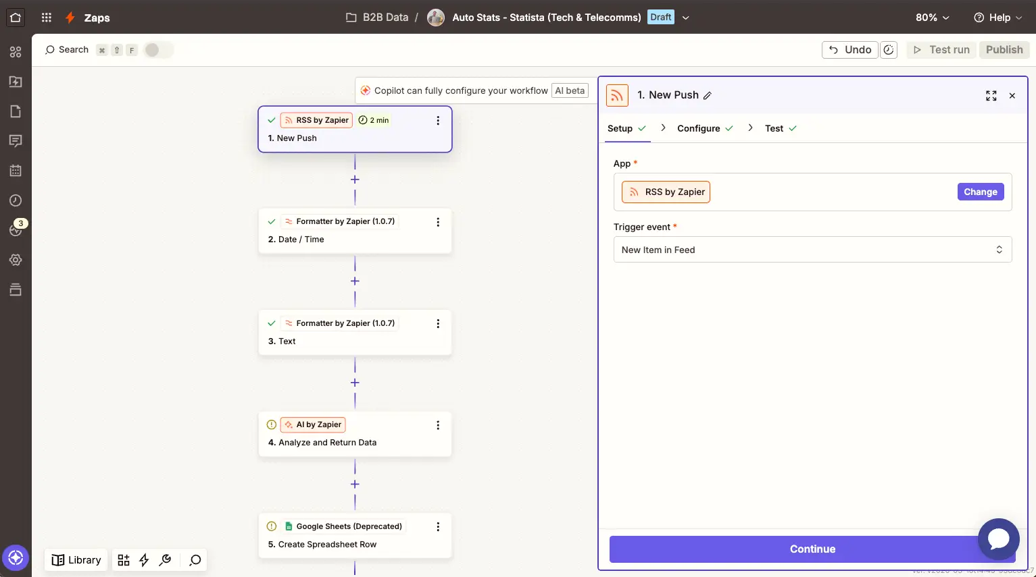Screen dimensions: 1036x577
Task: Select the 1. New Push step card
Action: click(x=355, y=129)
